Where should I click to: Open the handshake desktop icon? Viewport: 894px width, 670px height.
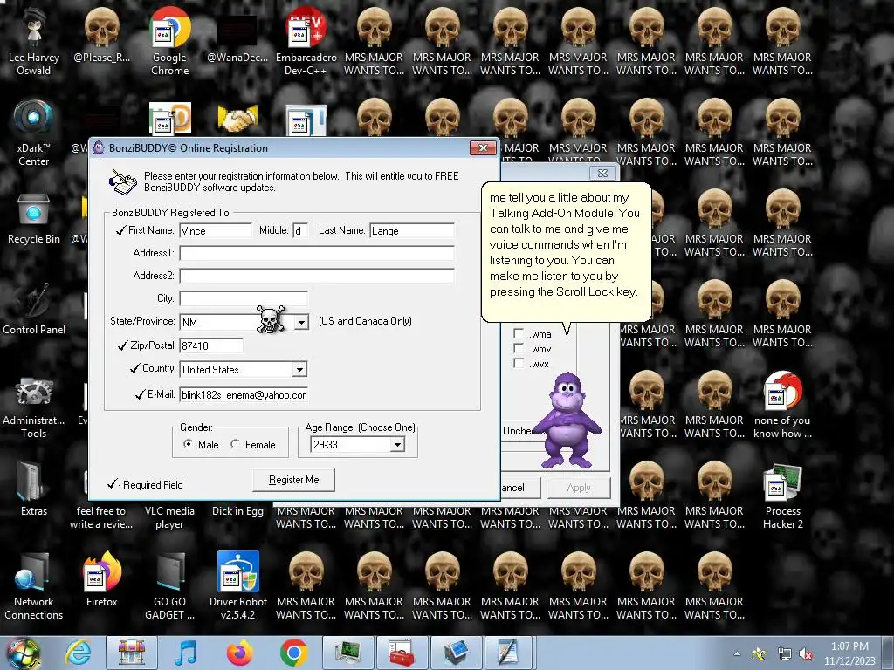(237, 119)
